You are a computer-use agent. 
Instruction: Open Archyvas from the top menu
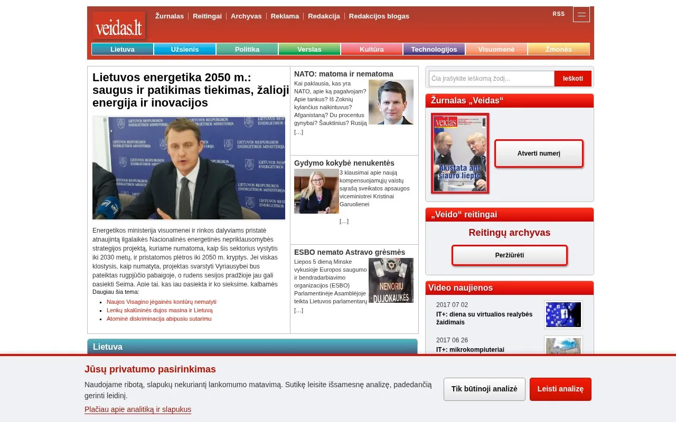(x=246, y=16)
